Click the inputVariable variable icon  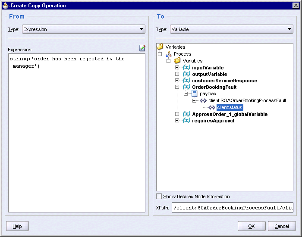tap(186, 68)
